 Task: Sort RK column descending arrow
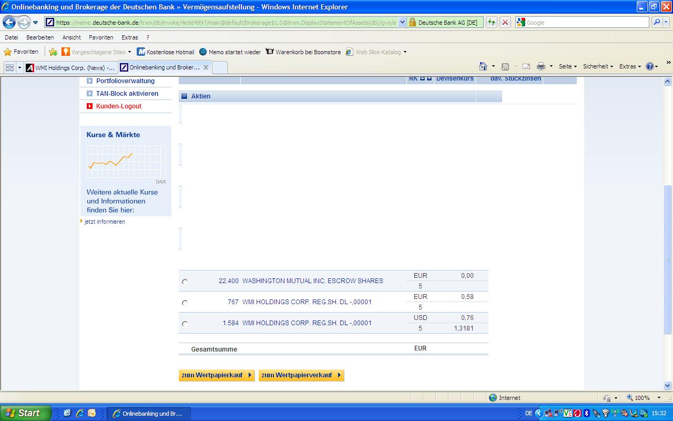click(429, 78)
